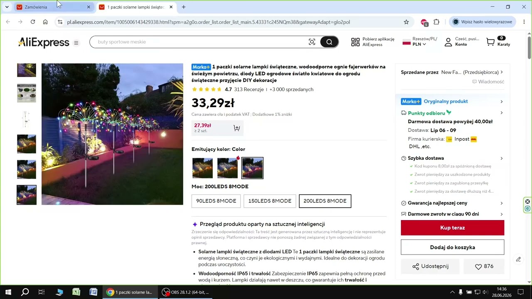Viewport: 532px width, 299px height.
Task: Select the bottom highlighted thumbnail
Action: 27,195
